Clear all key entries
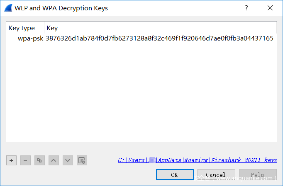The width and height of the screenshot is (283, 186). (x=82, y=160)
